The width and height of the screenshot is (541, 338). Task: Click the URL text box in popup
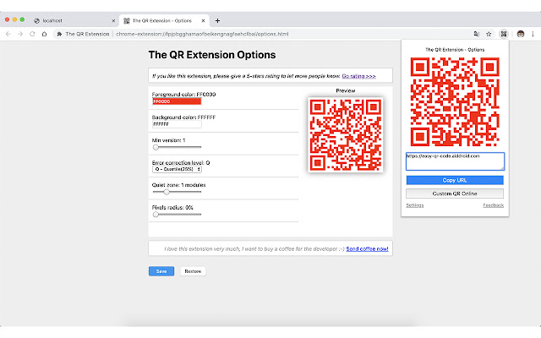[455, 161]
